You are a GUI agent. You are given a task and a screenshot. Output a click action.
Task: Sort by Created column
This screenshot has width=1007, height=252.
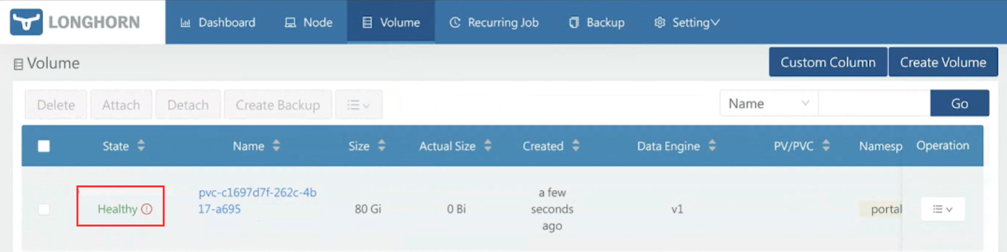pyautogui.click(x=551, y=146)
